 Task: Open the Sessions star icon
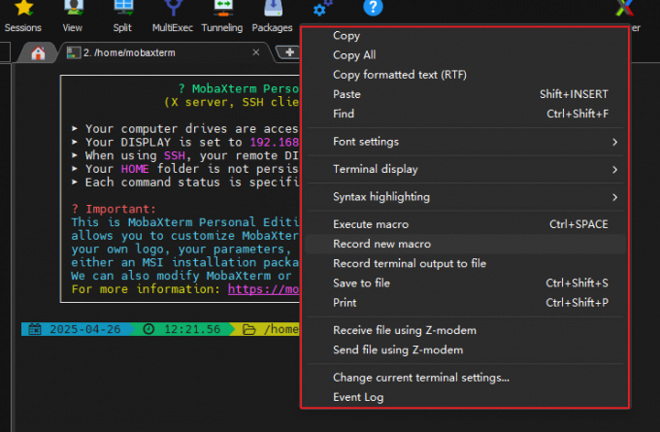click(x=23, y=9)
